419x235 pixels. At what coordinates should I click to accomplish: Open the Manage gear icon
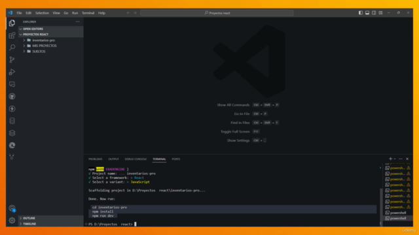(x=12, y=221)
